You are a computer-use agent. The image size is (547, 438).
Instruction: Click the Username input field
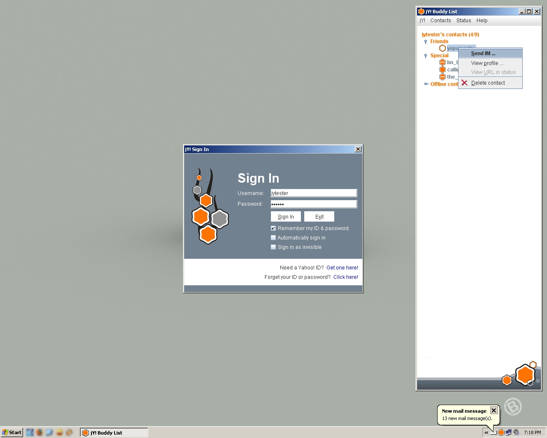(x=314, y=193)
